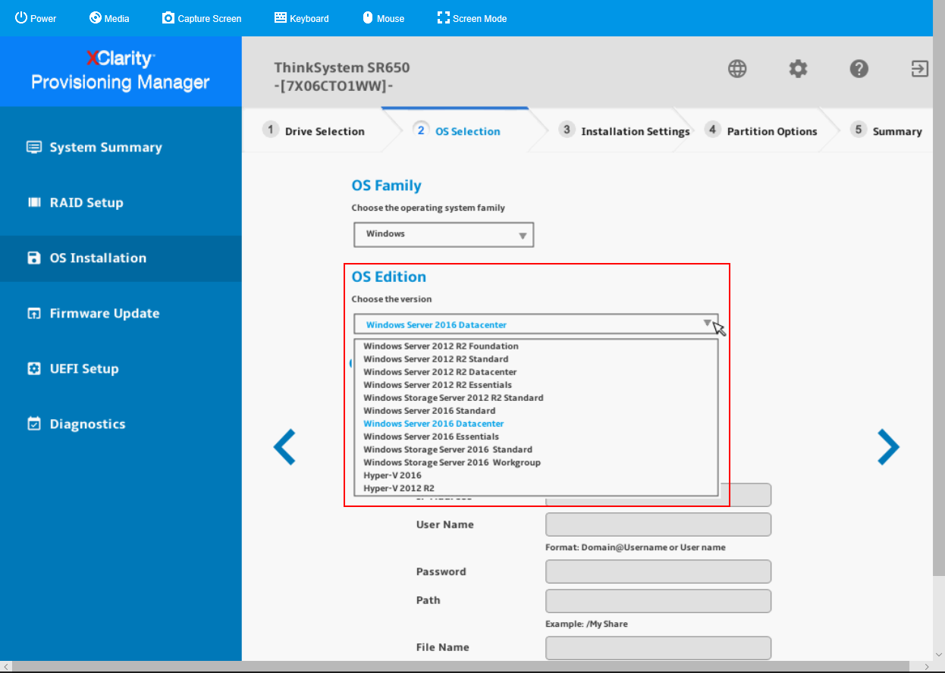The width and height of the screenshot is (945, 673).
Task: Click the Mouse settings icon
Action: pos(368,18)
